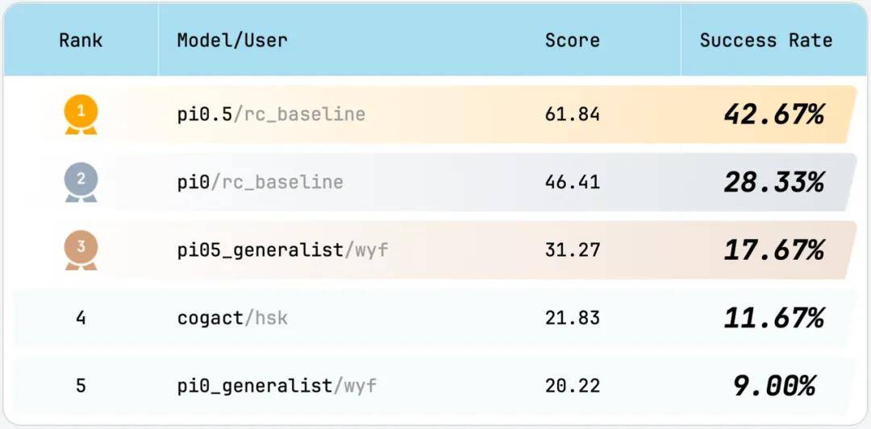Image resolution: width=871 pixels, height=429 pixels.
Task: Click the silver second-place medal icon
Action: (81, 182)
